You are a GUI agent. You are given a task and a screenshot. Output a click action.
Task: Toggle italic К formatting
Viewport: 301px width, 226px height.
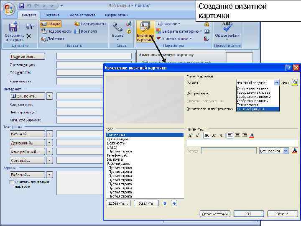point(214,136)
